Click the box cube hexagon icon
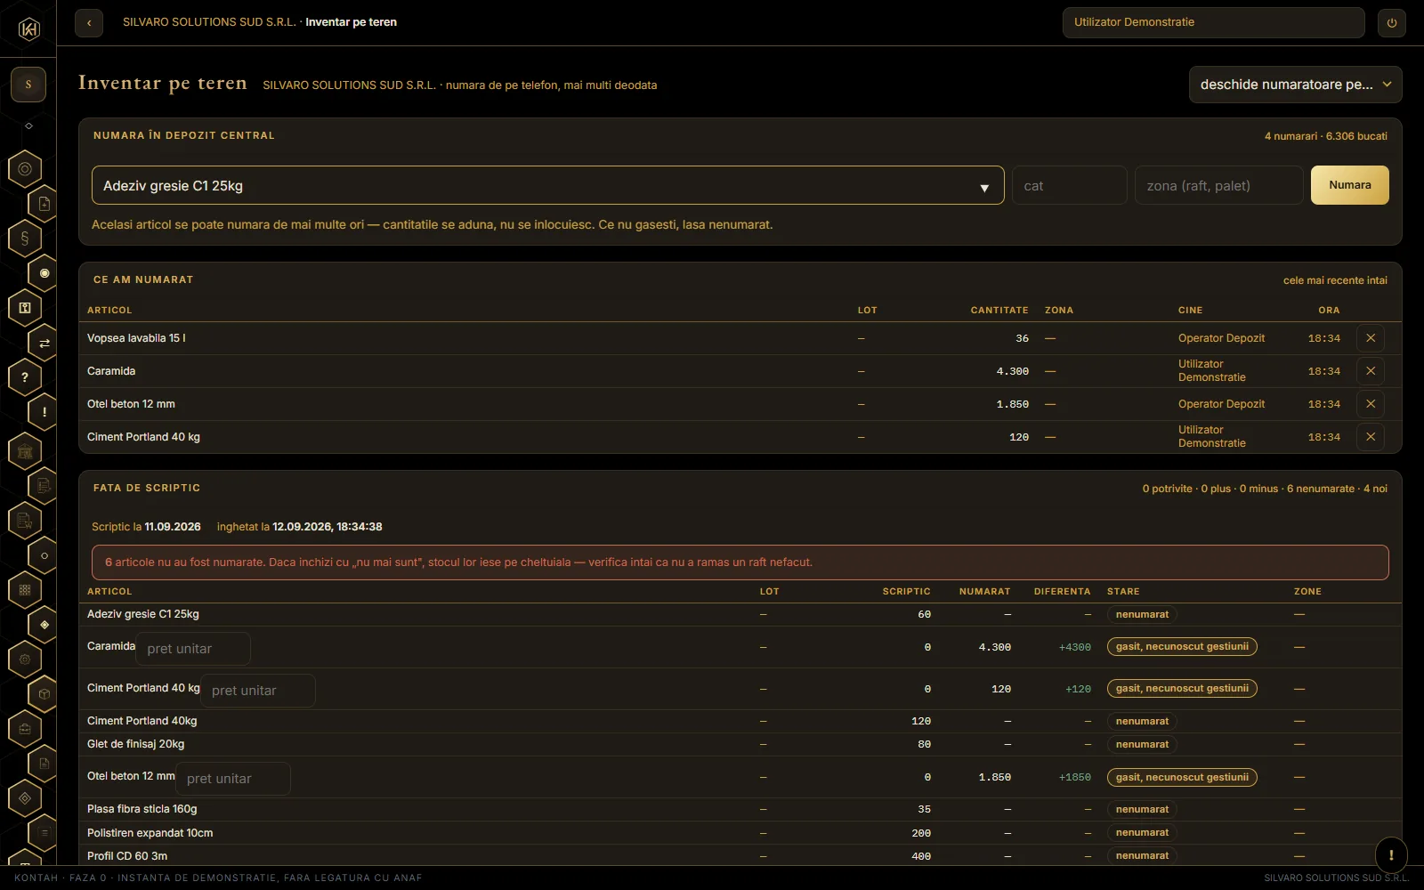Image resolution: width=1424 pixels, height=890 pixels. pyautogui.click(x=44, y=694)
